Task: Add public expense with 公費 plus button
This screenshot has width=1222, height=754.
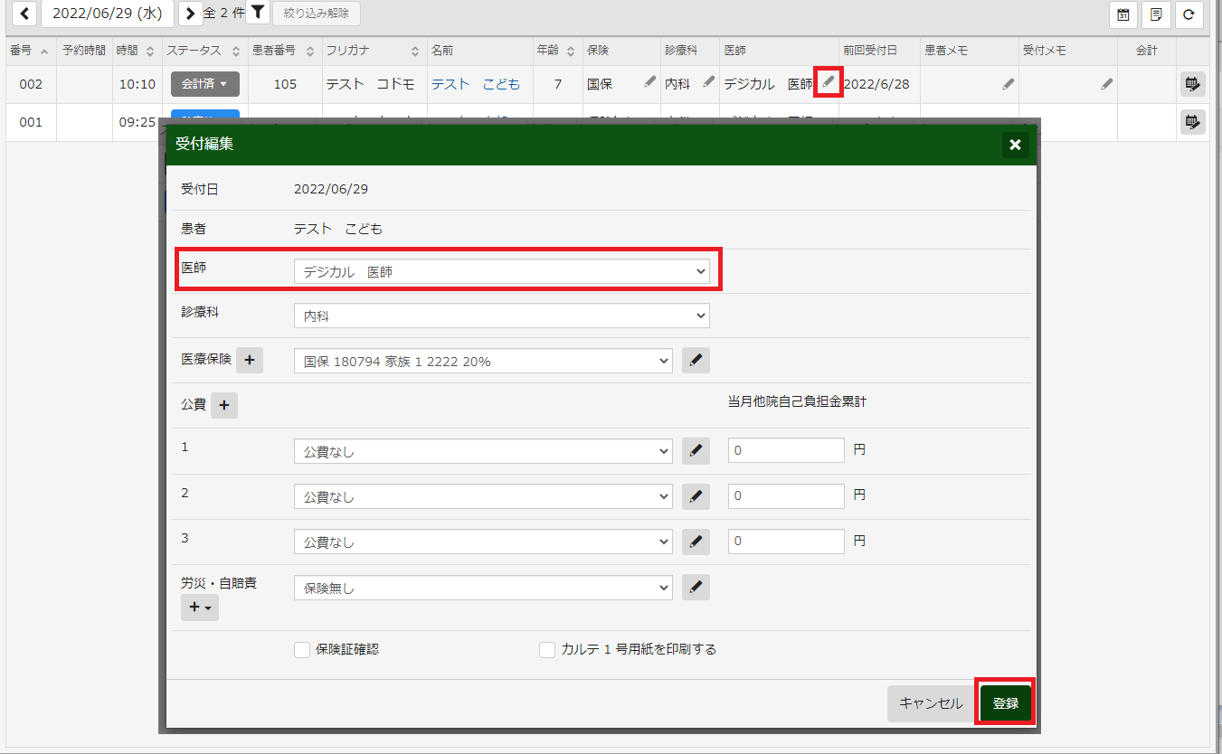Action: coord(224,405)
